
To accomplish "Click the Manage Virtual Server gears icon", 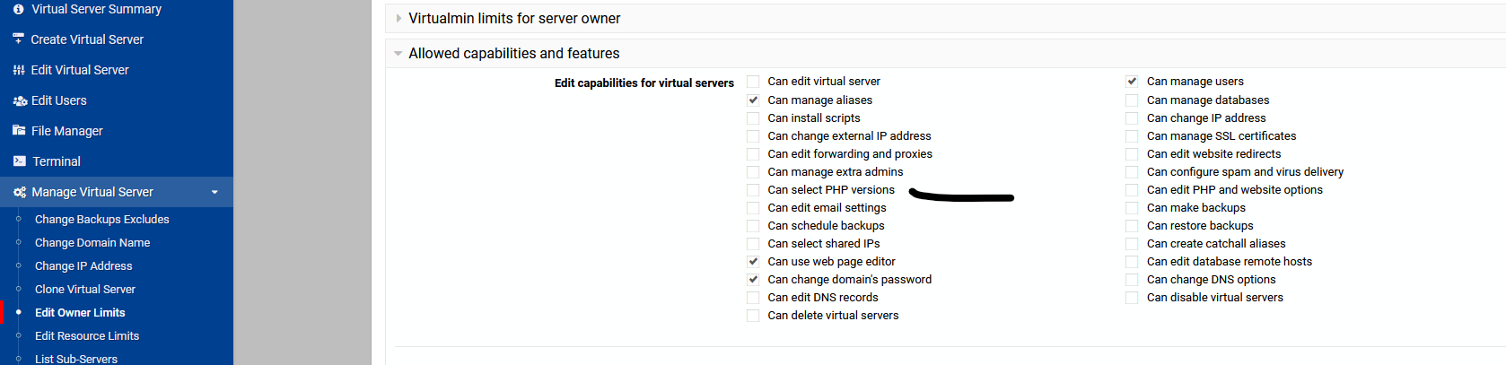I will click(20, 192).
